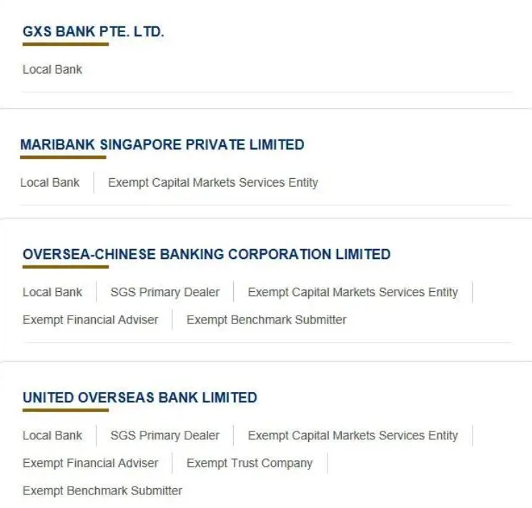Open the United Overseas Bank Limited entry

(140, 398)
